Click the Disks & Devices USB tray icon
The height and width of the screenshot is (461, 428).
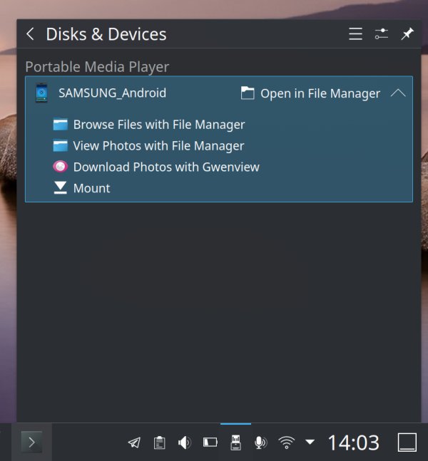coord(235,442)
